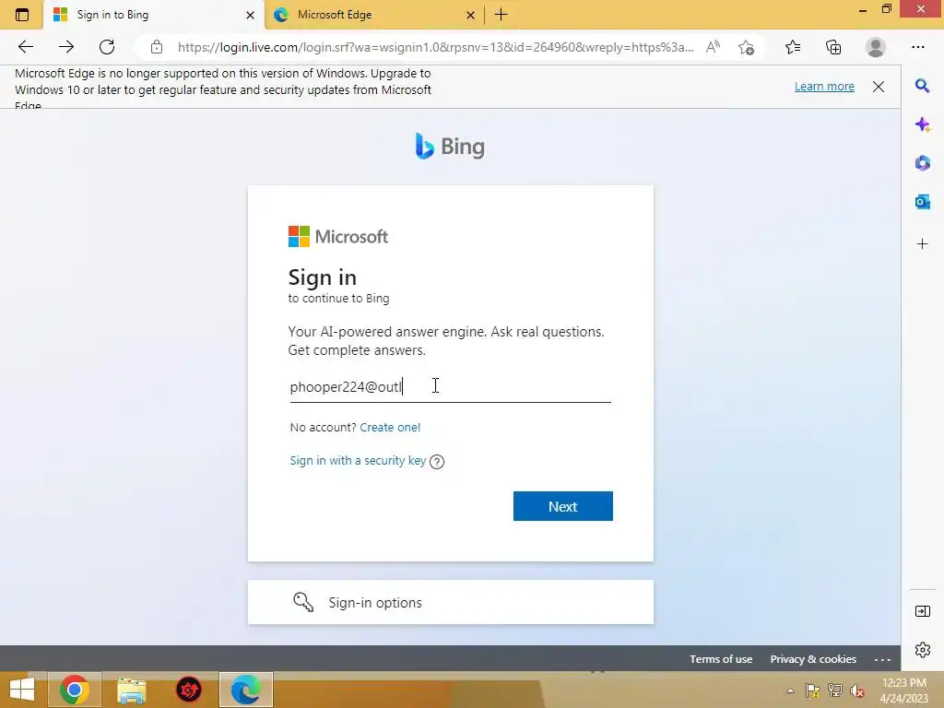Click Sign in with a security key

[x=358, y=461]
